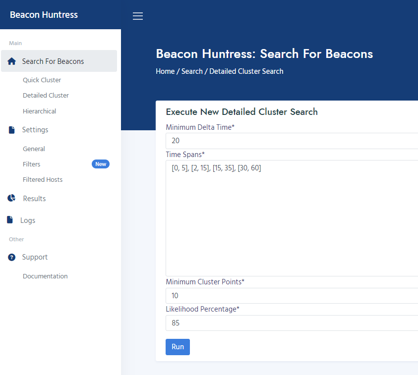The height and width of the screenshot is (375, 418).
Task: Click the Home breadcrumb link
Action: [x=165, y=71]
